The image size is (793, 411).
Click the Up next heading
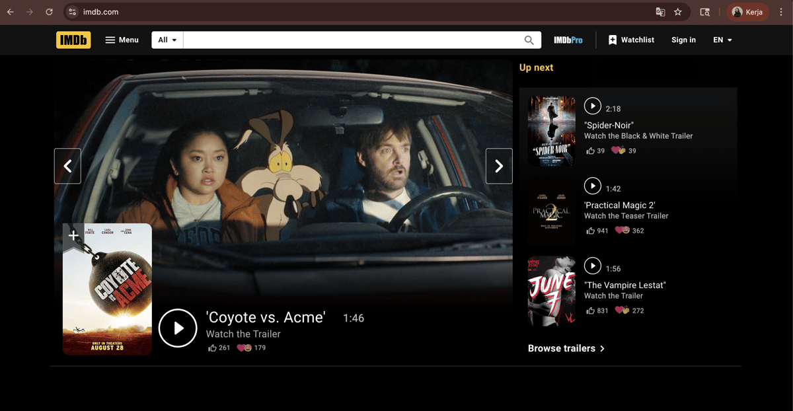[x=537, y=67]
